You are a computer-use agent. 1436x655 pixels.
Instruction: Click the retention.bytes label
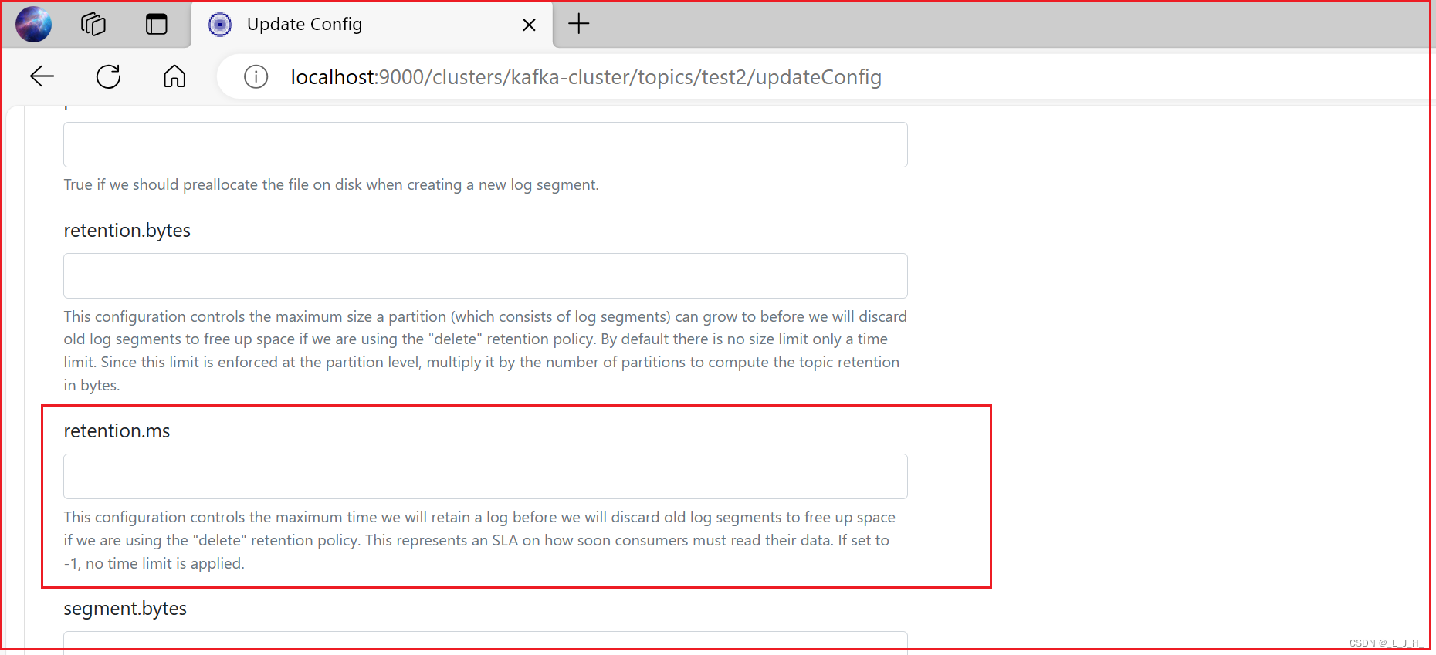[x=127, y=231]
